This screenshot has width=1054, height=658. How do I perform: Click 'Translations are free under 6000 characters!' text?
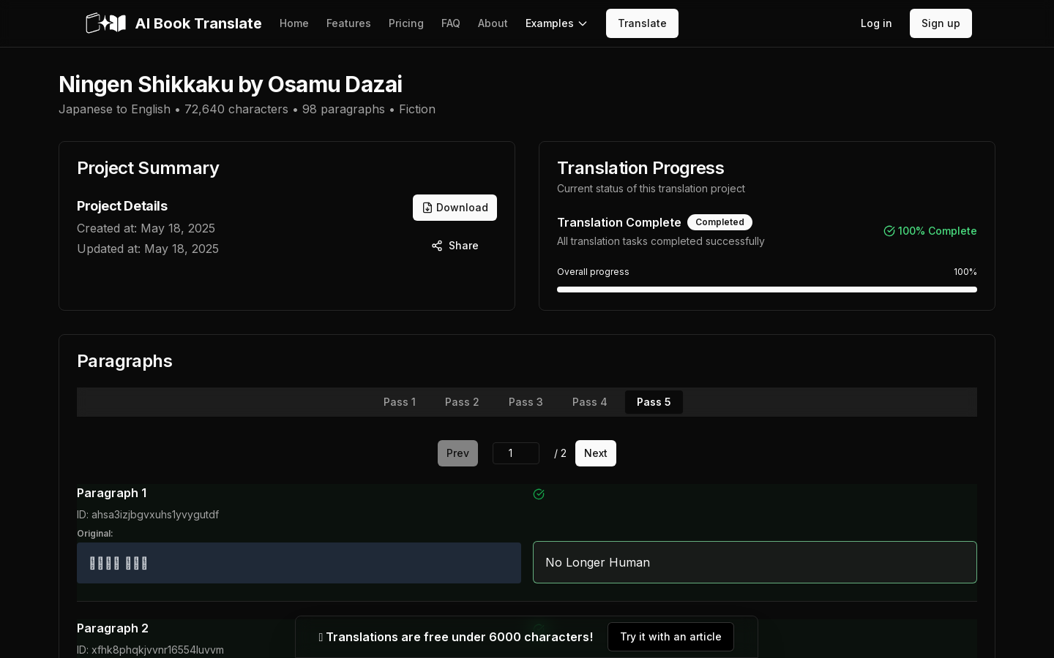pos(460,637)
